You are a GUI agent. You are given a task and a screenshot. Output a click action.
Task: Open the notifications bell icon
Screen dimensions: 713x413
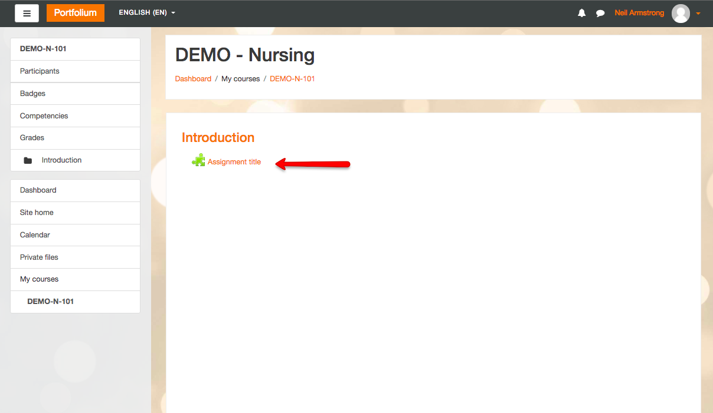pos(582,13)
